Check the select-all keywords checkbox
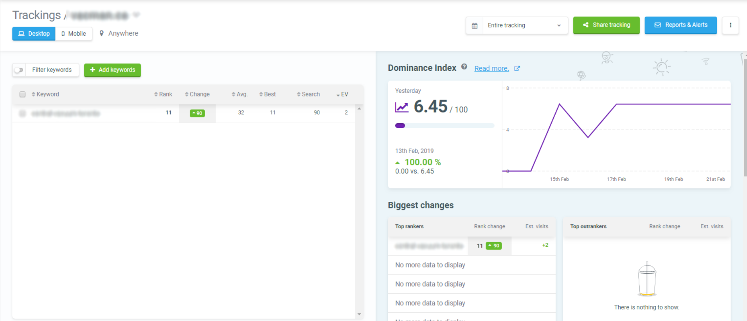The width and height of the screenshot is (747, 321). [22, 94]
